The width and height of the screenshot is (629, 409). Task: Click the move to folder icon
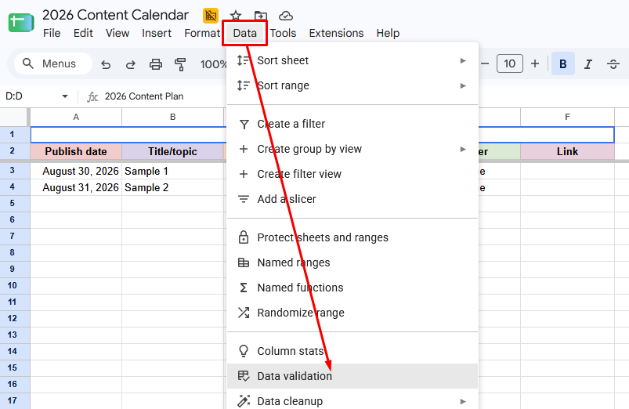point(260,16)
